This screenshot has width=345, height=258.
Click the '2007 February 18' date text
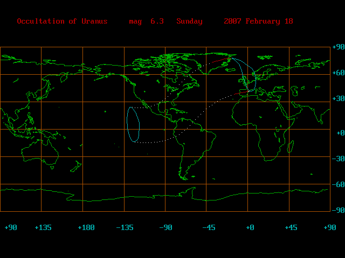pos(258,21)
